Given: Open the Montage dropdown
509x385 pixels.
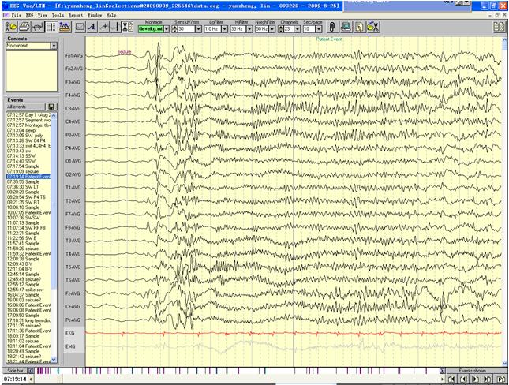Looking at the screenshot, I should pyautogui.click(x=167, y=29).
